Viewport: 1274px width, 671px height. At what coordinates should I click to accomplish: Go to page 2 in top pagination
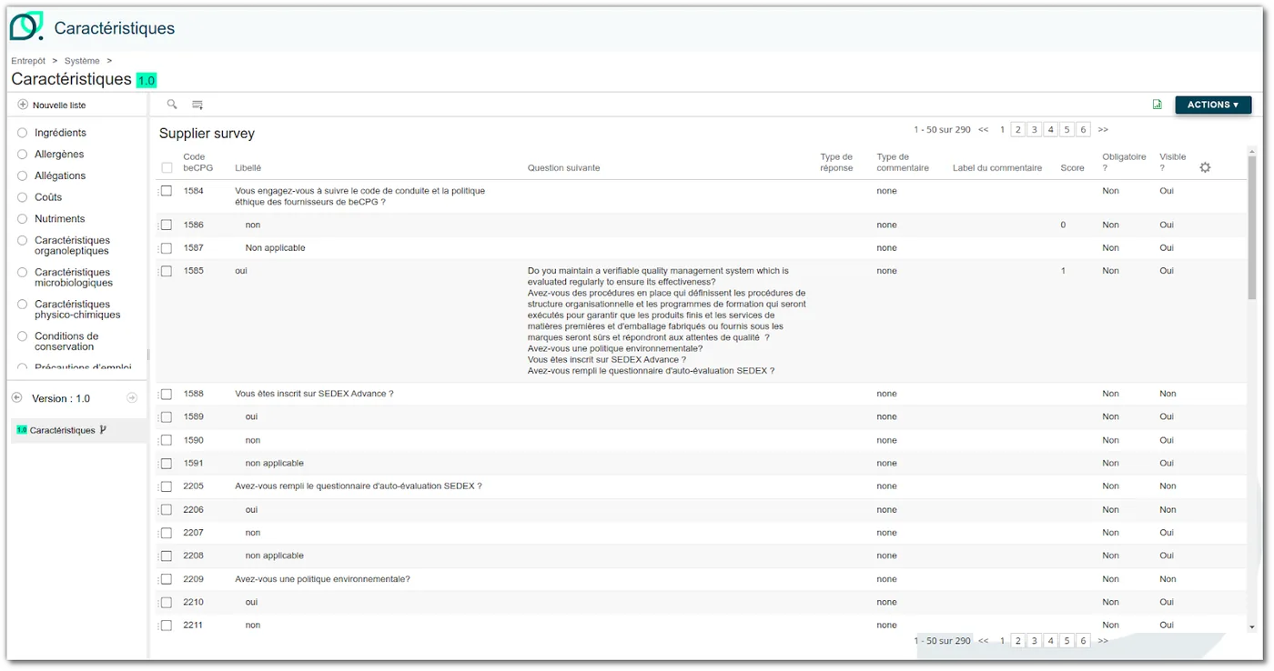tap(1018, 130)
